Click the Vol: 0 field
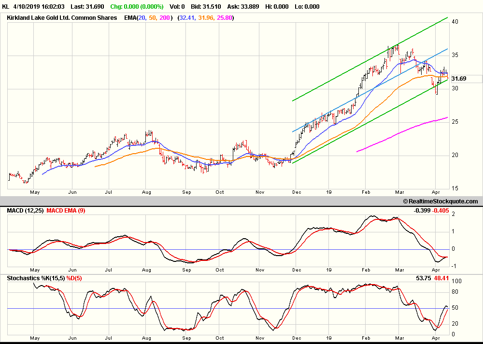 (177, 6)
